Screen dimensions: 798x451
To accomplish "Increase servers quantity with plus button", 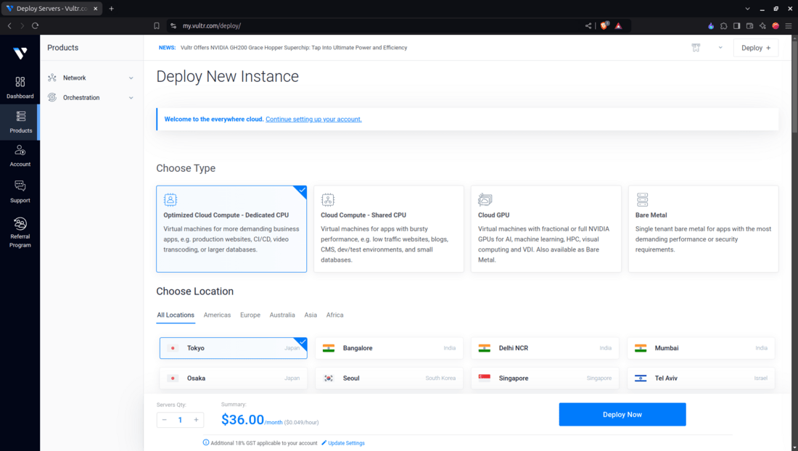I will point(196,420).
